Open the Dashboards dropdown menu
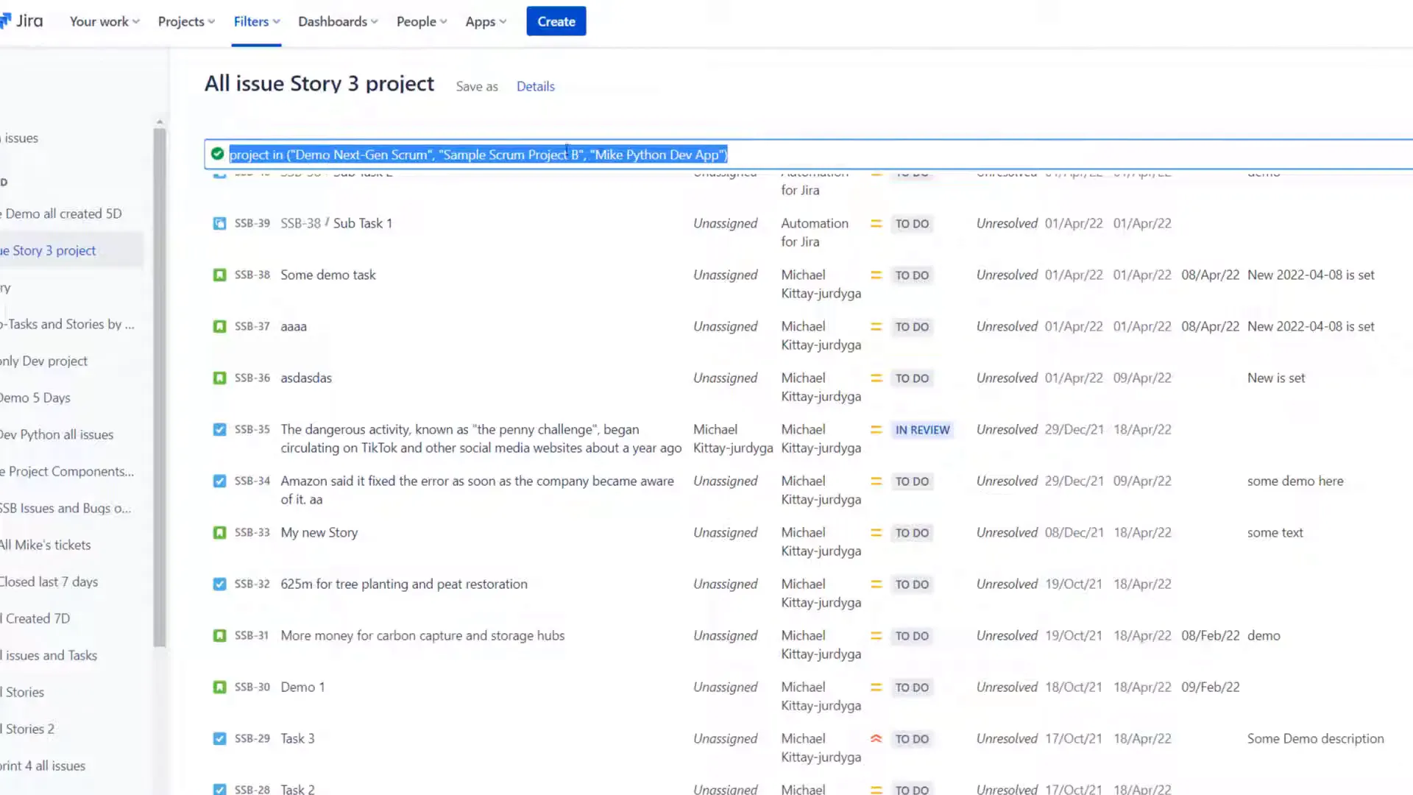1413x795 pixels. (x=338, y=21)
